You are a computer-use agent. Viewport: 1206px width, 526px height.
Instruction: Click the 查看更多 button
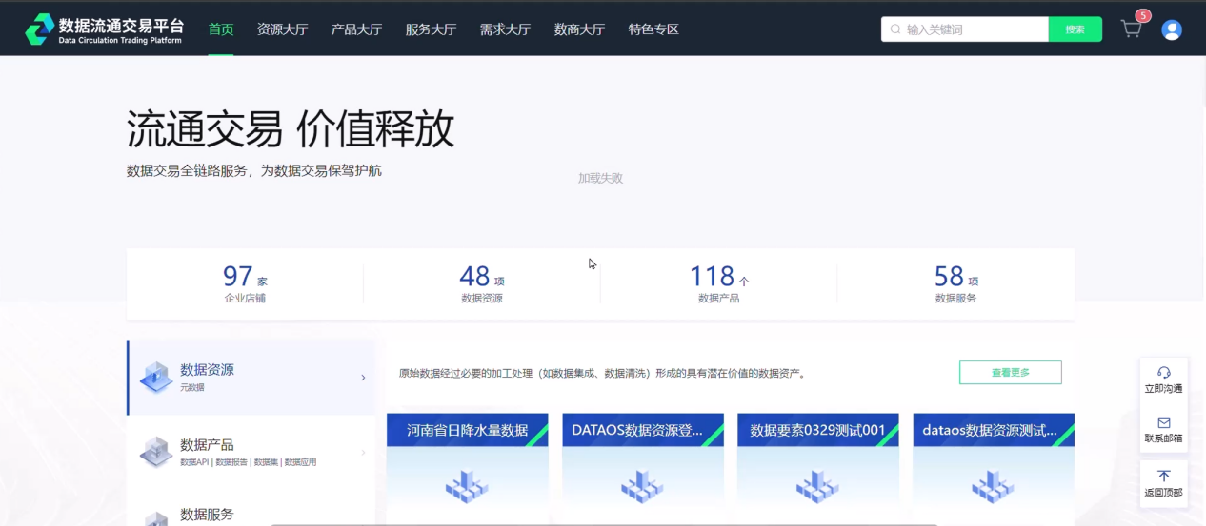tap(1010, 373)
